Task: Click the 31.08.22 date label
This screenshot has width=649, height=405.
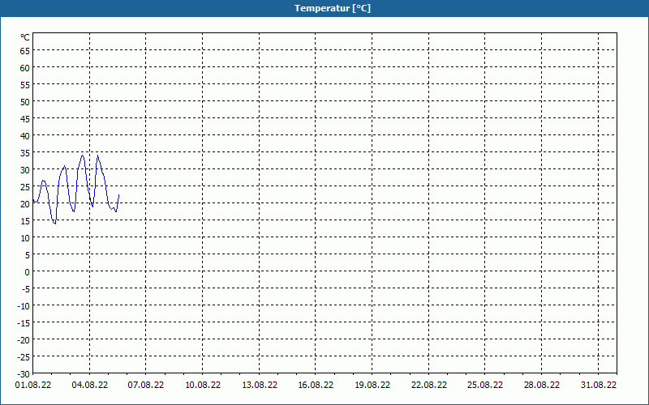Action: 599,386
